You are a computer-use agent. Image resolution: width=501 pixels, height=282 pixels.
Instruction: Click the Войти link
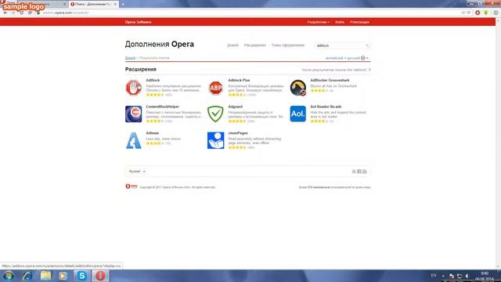click(x=340, y=22)
